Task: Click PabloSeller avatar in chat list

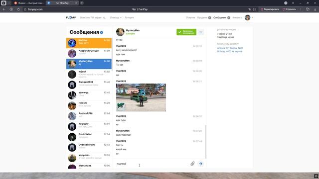Action: (x=72, y=137)
